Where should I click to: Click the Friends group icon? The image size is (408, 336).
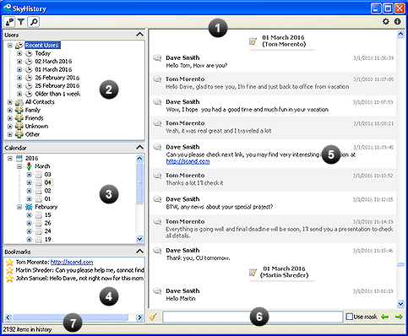click(19, 118)
